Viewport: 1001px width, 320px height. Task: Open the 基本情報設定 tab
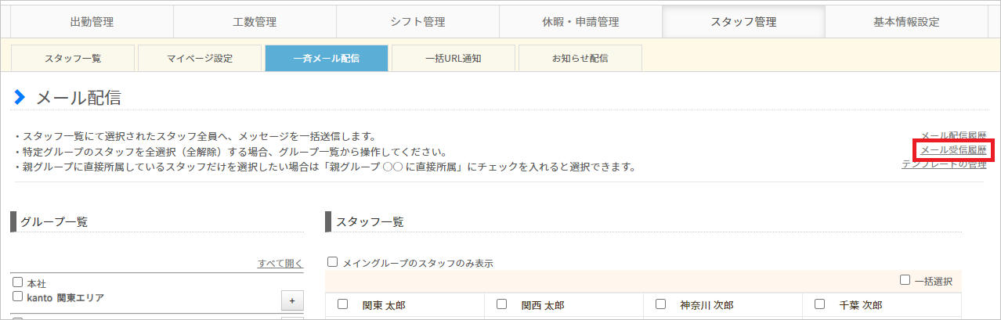[906, 22]
